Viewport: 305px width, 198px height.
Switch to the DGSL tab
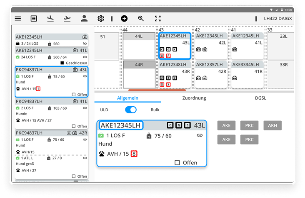point(261,98)
